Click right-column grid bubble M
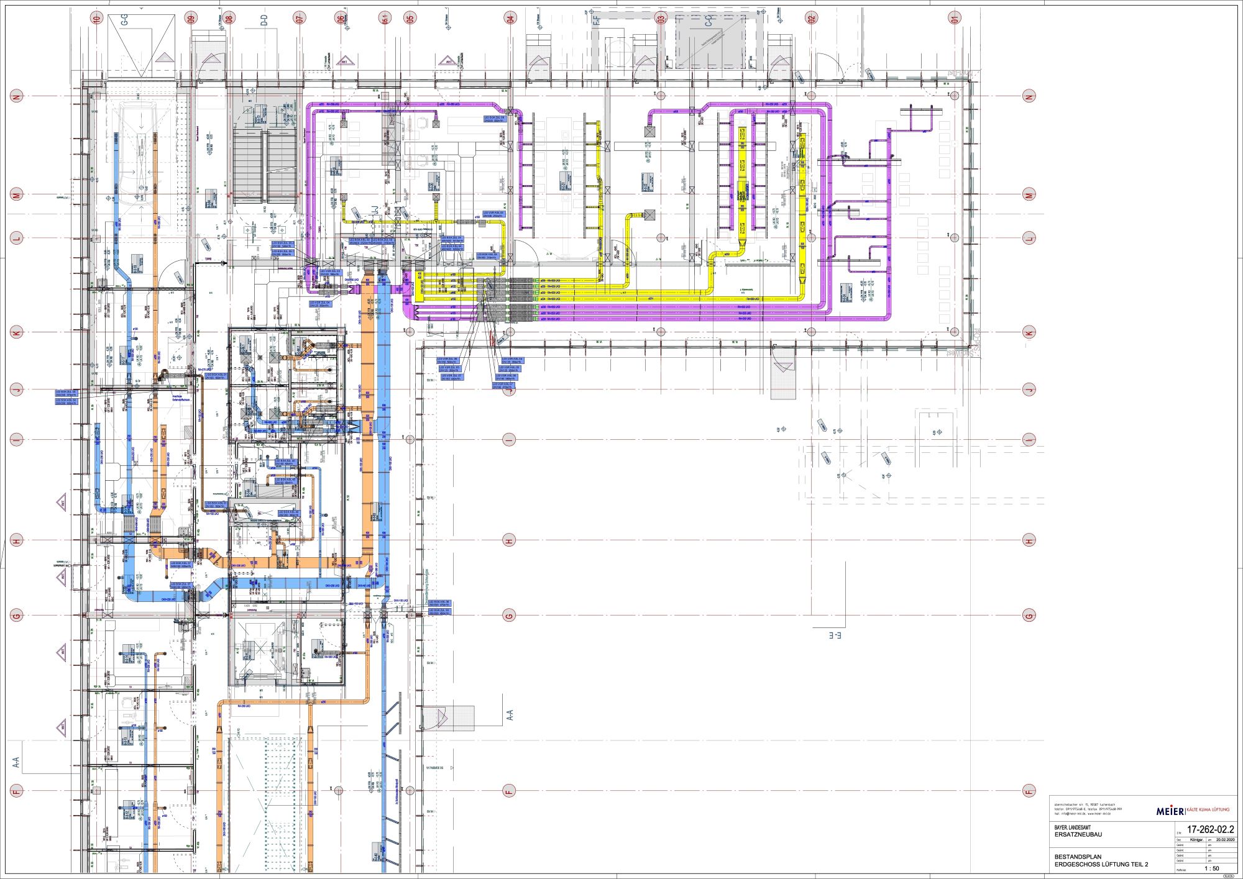The image size is (1243, 879). point(1029,195)
